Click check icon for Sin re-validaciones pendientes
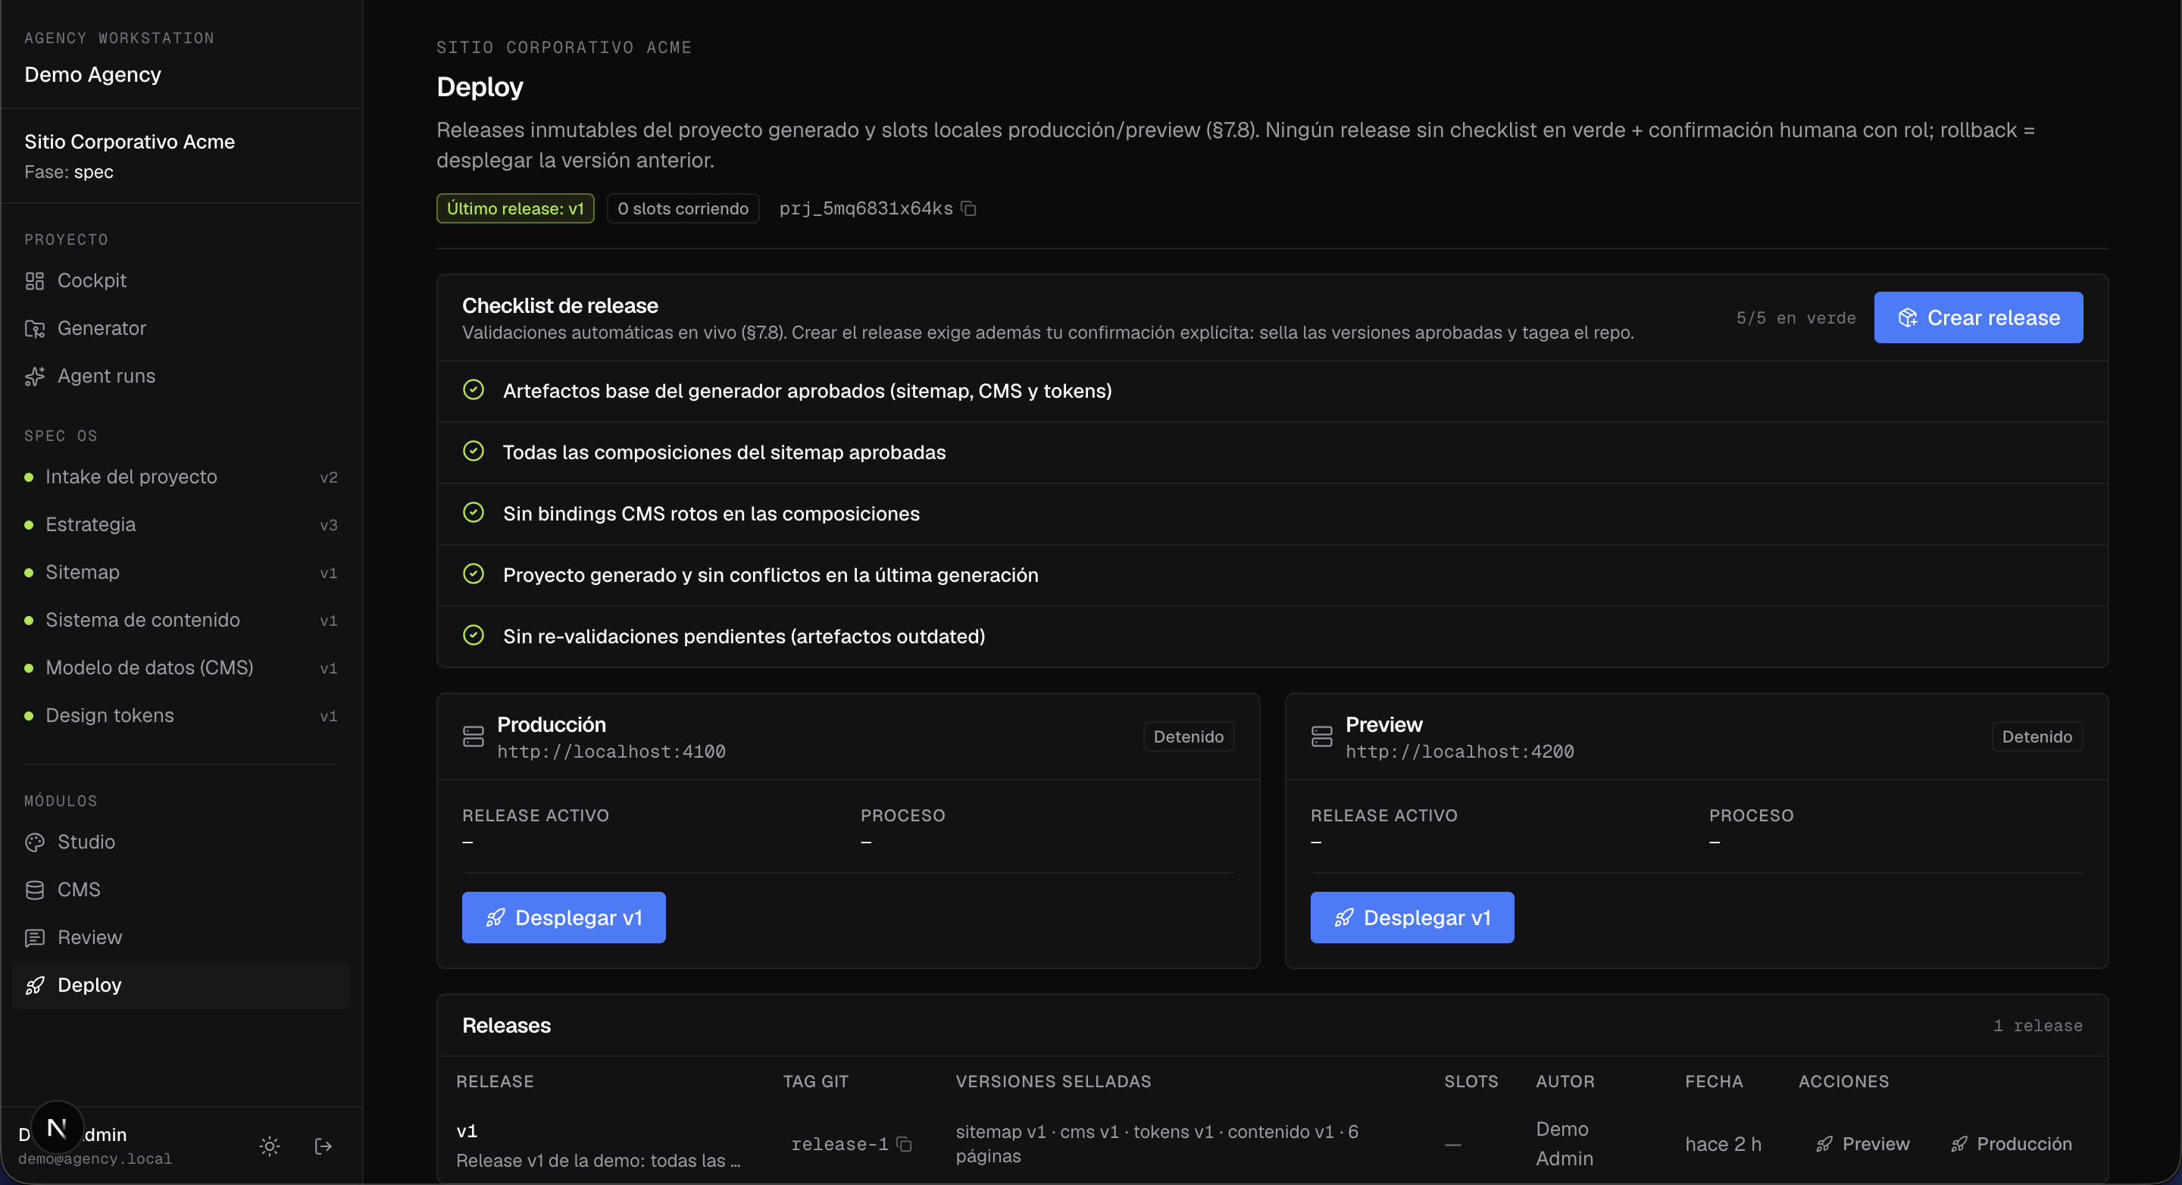 point(474,635)
